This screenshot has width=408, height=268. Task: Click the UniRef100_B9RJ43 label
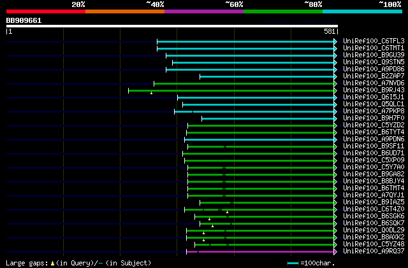click(374, 90)
